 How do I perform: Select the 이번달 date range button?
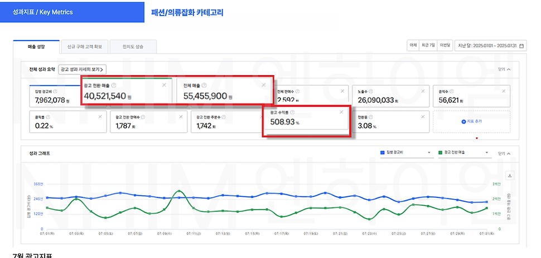445,46
